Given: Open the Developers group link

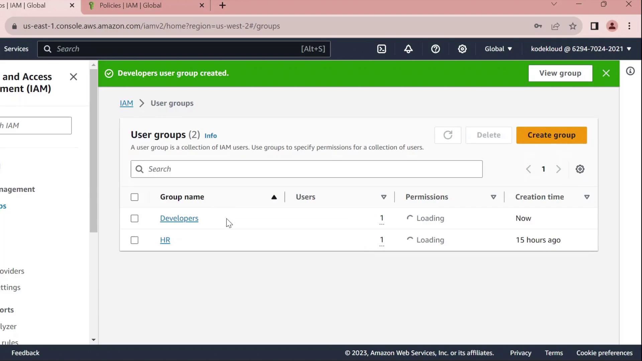Looking at the screenshot, I should click(x=179, y=218).
